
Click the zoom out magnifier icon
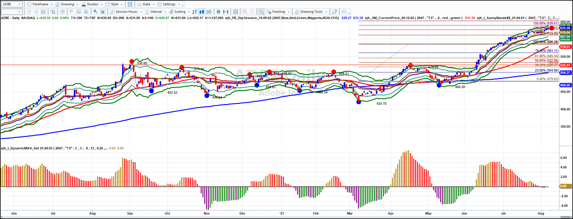252,12
